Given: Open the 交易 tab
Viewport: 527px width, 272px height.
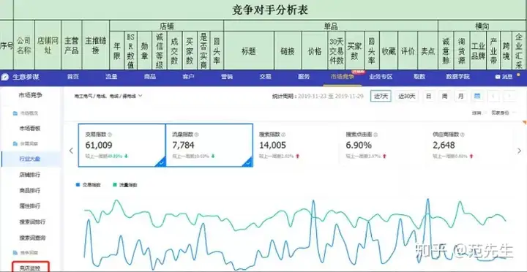Looking at the screenshot, I should point(265,77).
